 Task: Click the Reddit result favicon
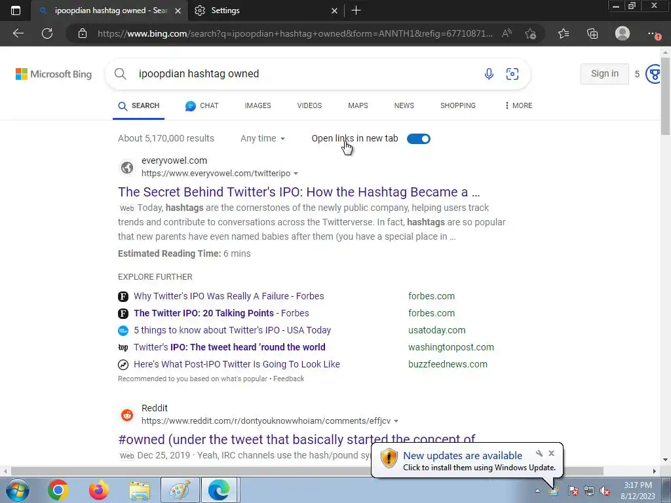pos(127,415)
